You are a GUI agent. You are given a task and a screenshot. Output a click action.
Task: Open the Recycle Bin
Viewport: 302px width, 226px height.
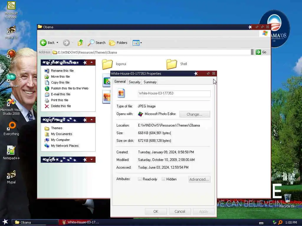(287, 201)
